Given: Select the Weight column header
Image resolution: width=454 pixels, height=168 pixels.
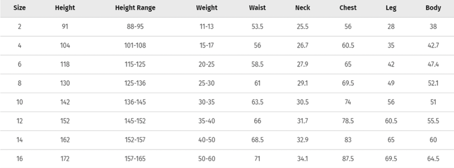Looking at the screenshot, I should [207, 8].
